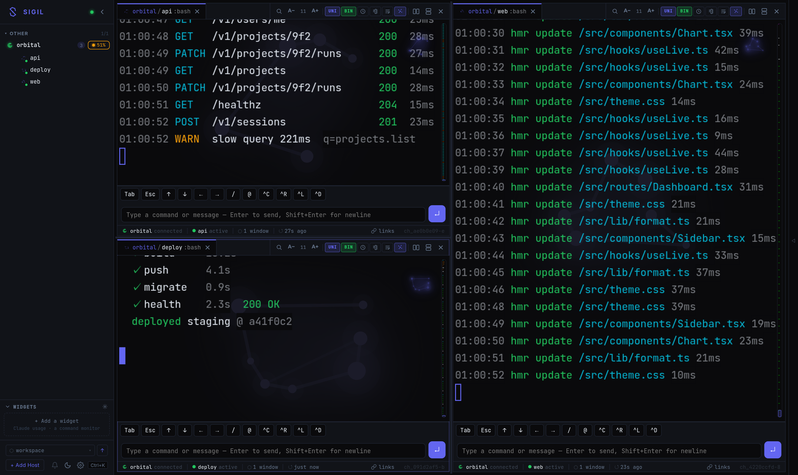Close the orbital/api :bash tab

[197, 11]
